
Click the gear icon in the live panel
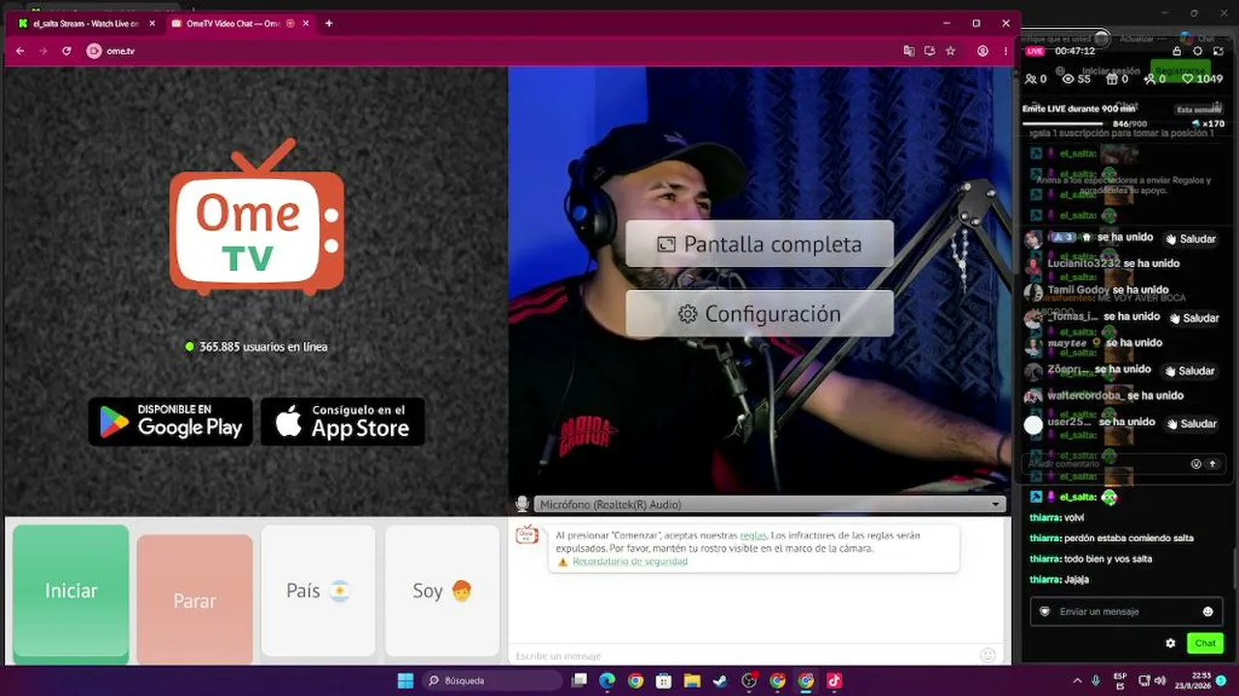pos(1197,51)
